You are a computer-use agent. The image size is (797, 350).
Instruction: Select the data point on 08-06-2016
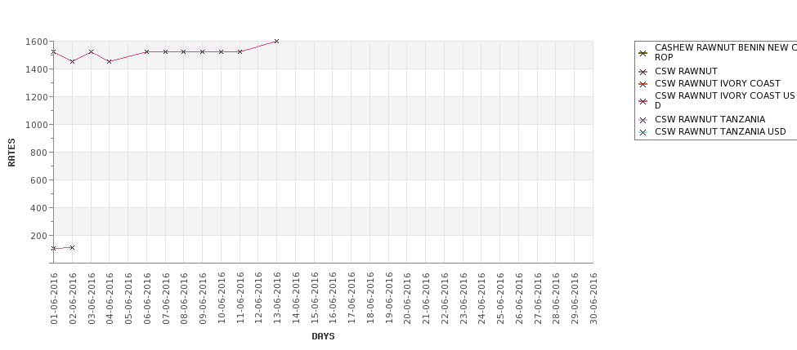[183, 51]
